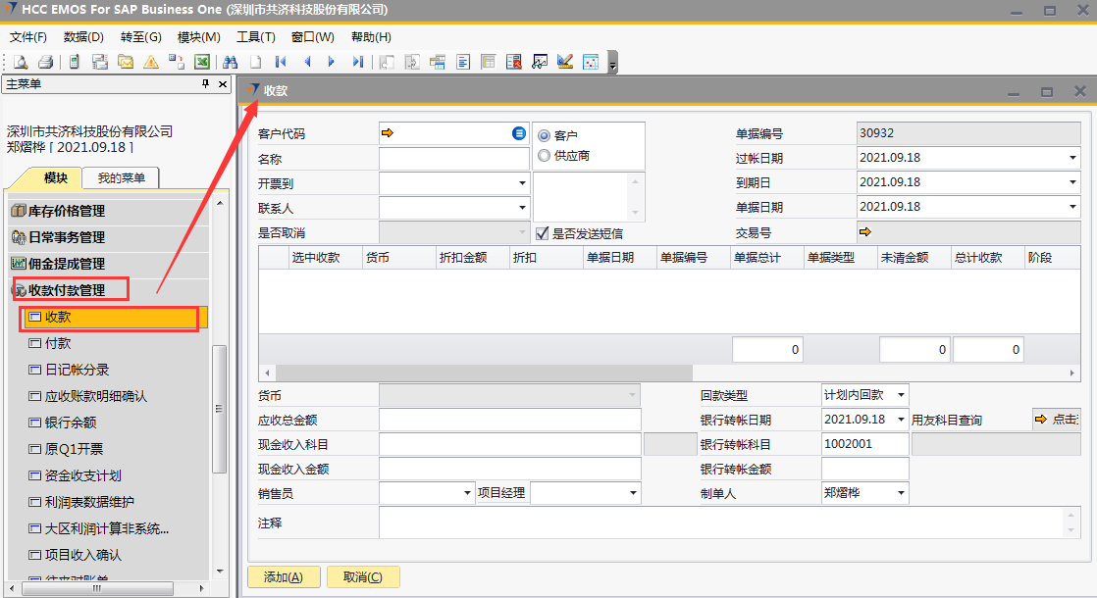Click the yellow warning triangle toolbar icon
The image size is (1097, 598).
pyautogui.click(x=150, y=62)
